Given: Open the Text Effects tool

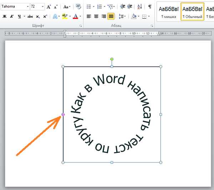Looking at the screenshot, I should tap(55, 16).
